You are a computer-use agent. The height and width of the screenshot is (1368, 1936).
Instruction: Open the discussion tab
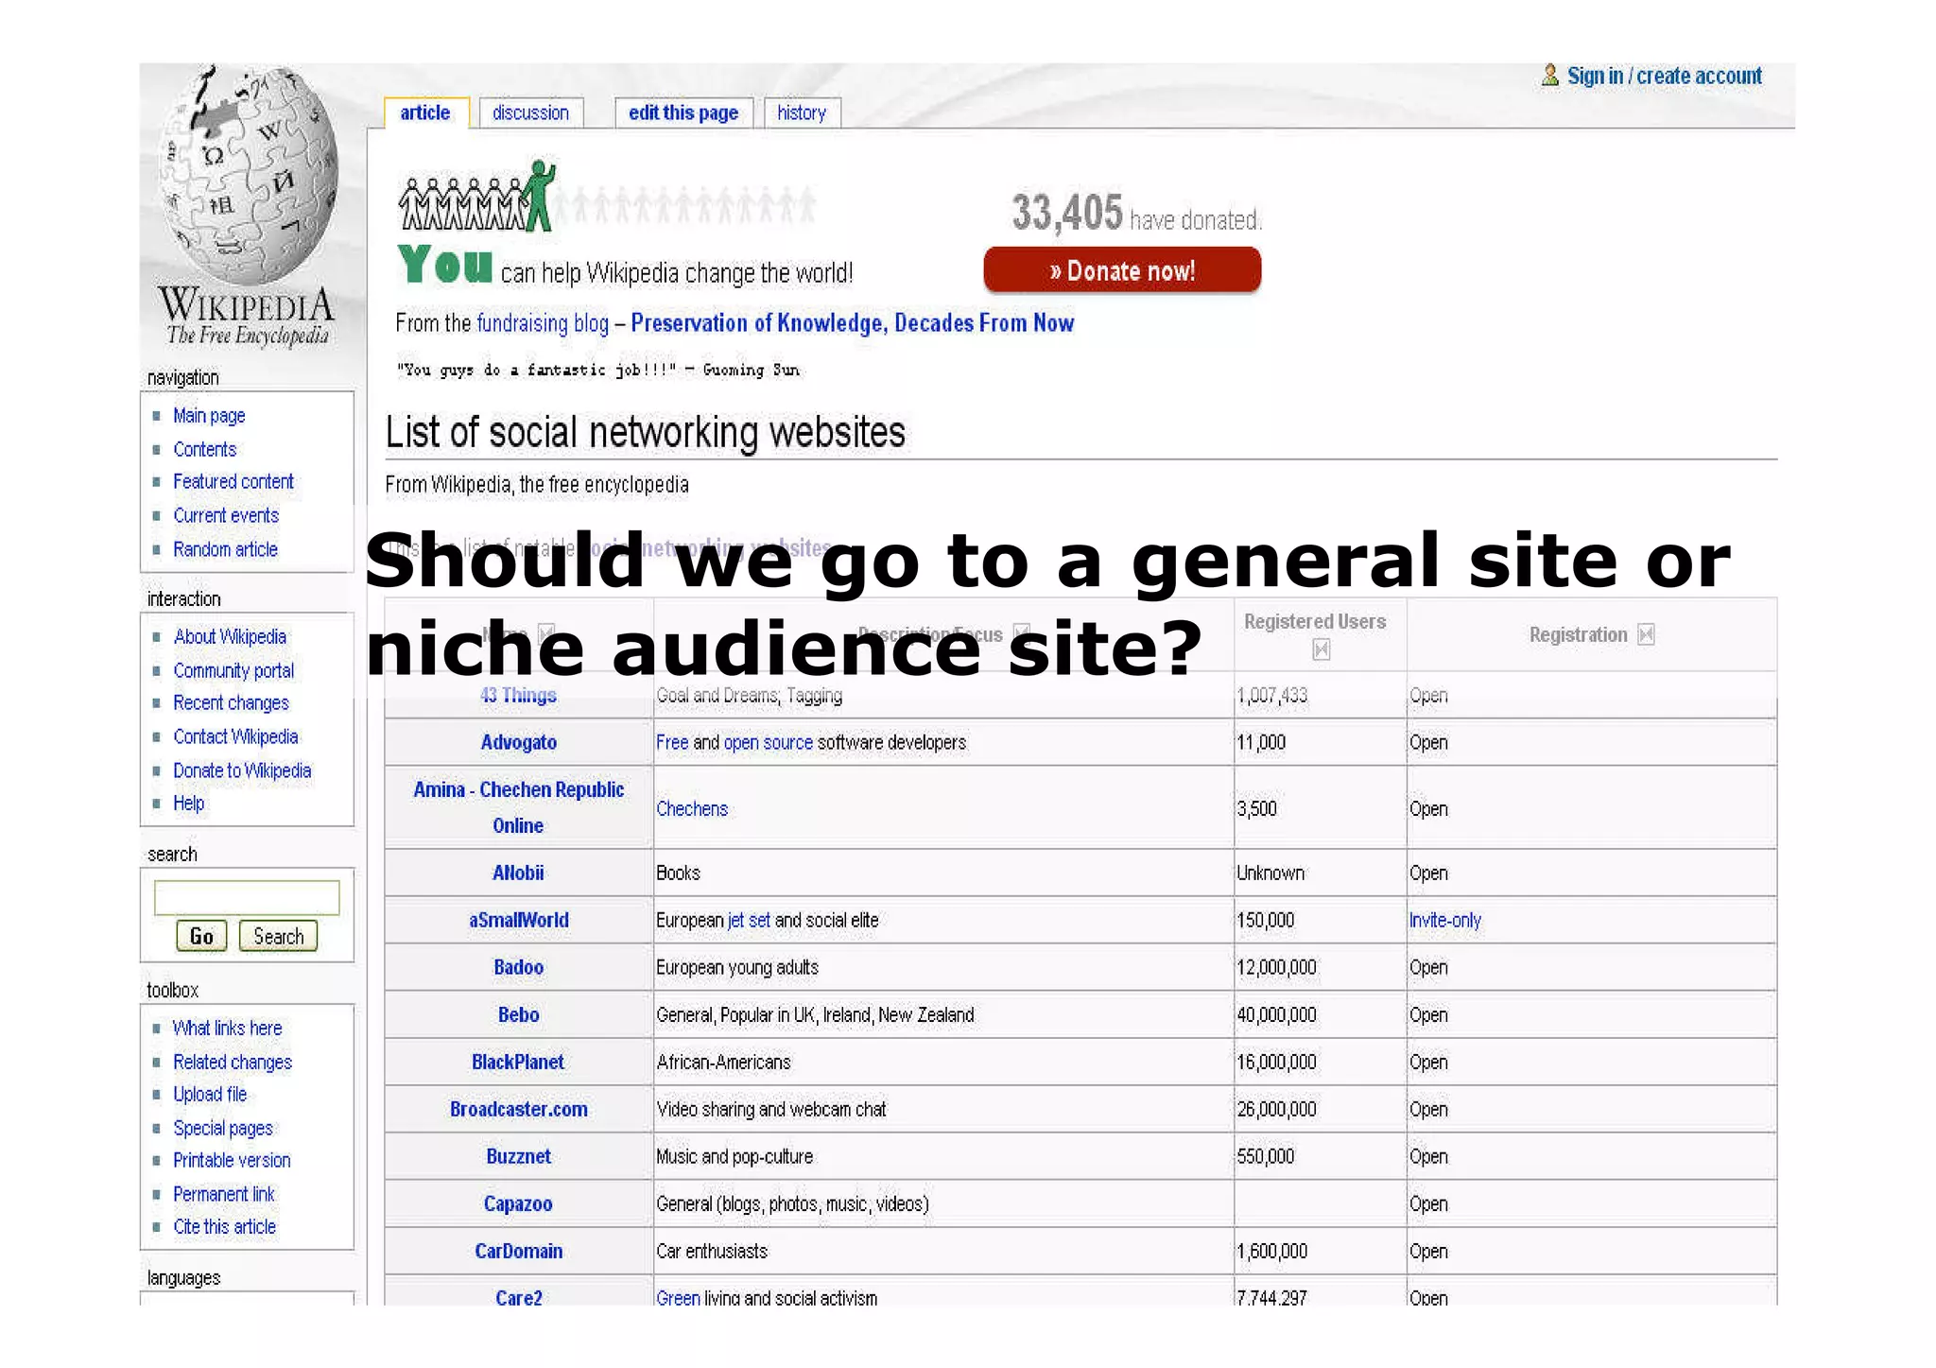[530, 113]
